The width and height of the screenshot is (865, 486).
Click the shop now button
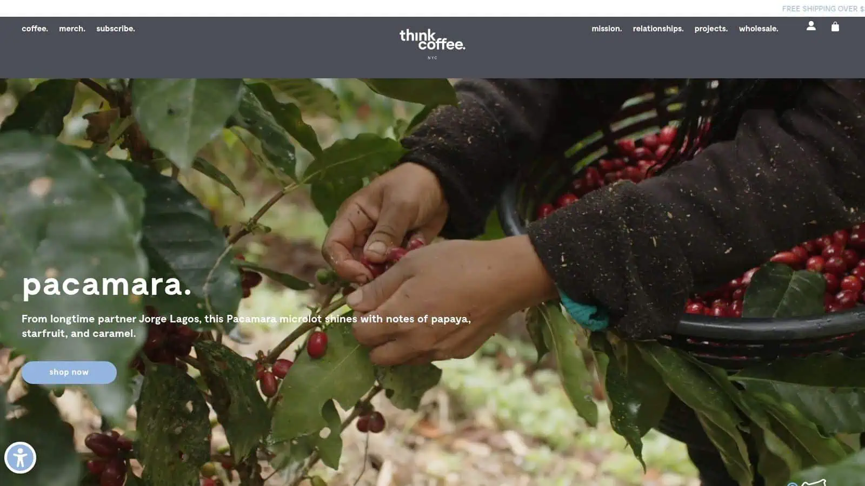coord(69,372)
